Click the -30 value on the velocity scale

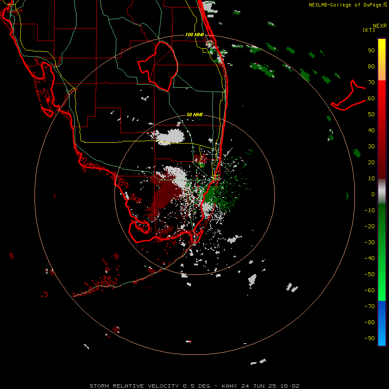click(x=370, y=242)
